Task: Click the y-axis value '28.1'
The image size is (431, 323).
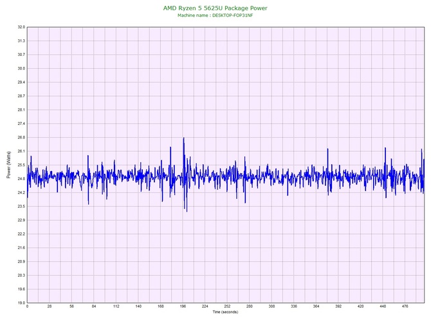Action: tap(21, 110)
